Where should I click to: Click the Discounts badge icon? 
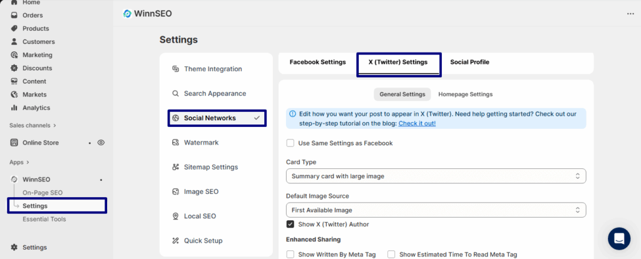[14, 68]
